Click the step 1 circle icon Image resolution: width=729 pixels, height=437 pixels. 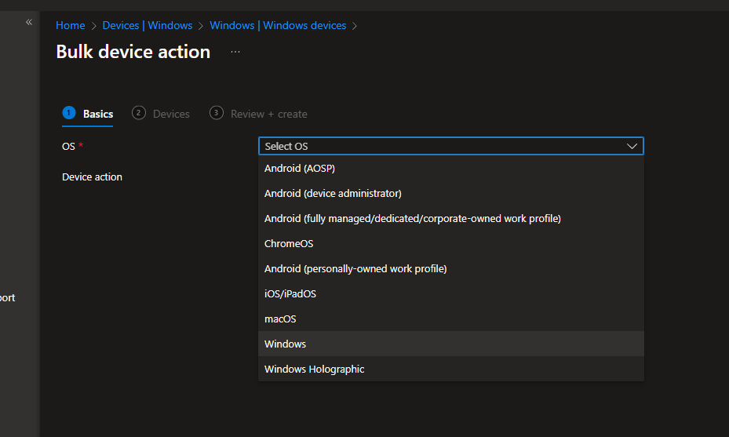[x=69, y=113]
